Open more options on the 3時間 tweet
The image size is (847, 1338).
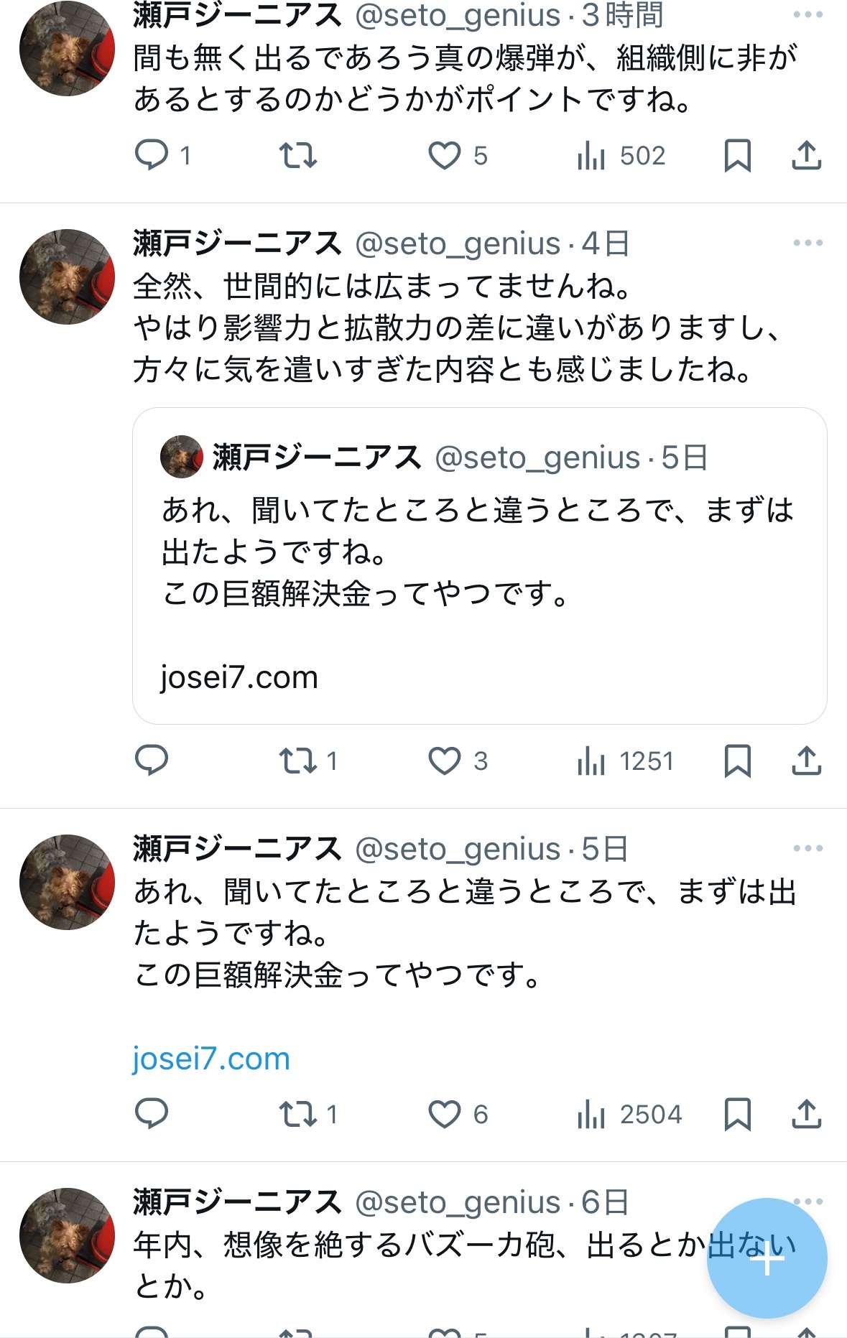pyautogui.click(x=807, y=14)
